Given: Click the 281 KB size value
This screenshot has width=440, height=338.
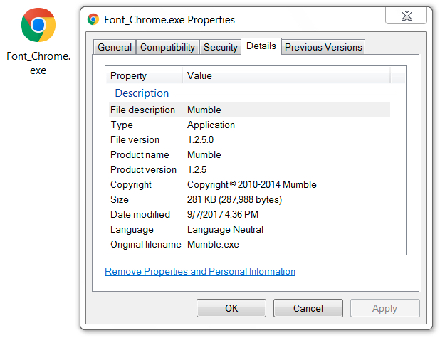Looking at the screenshot, I should tap(234, 199).
